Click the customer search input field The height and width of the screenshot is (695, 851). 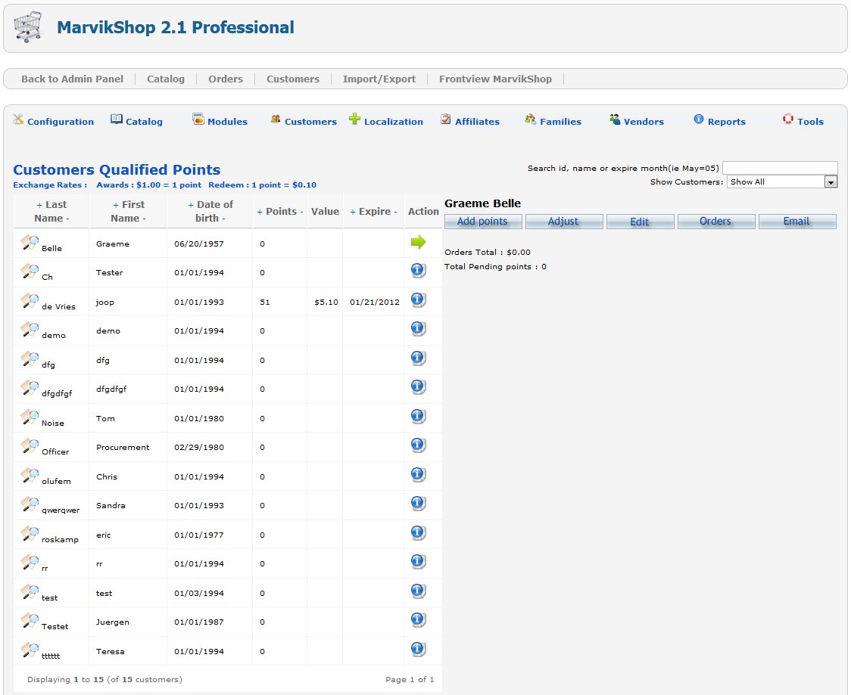(x=780, y=168)
